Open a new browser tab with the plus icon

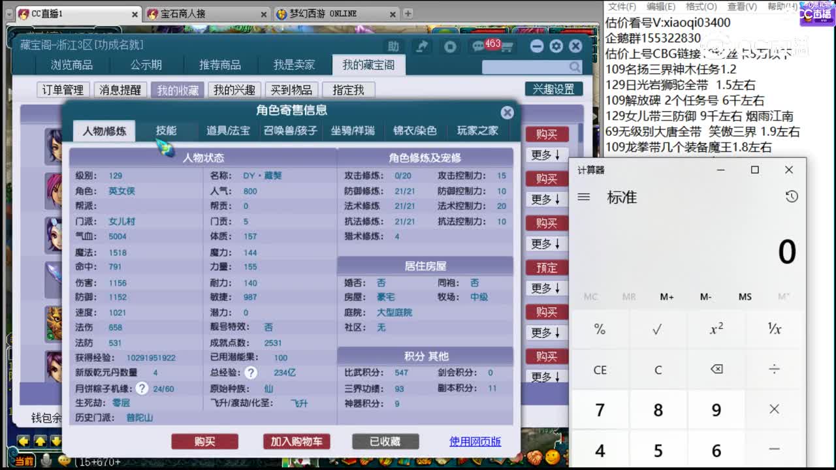coord(408,13)
